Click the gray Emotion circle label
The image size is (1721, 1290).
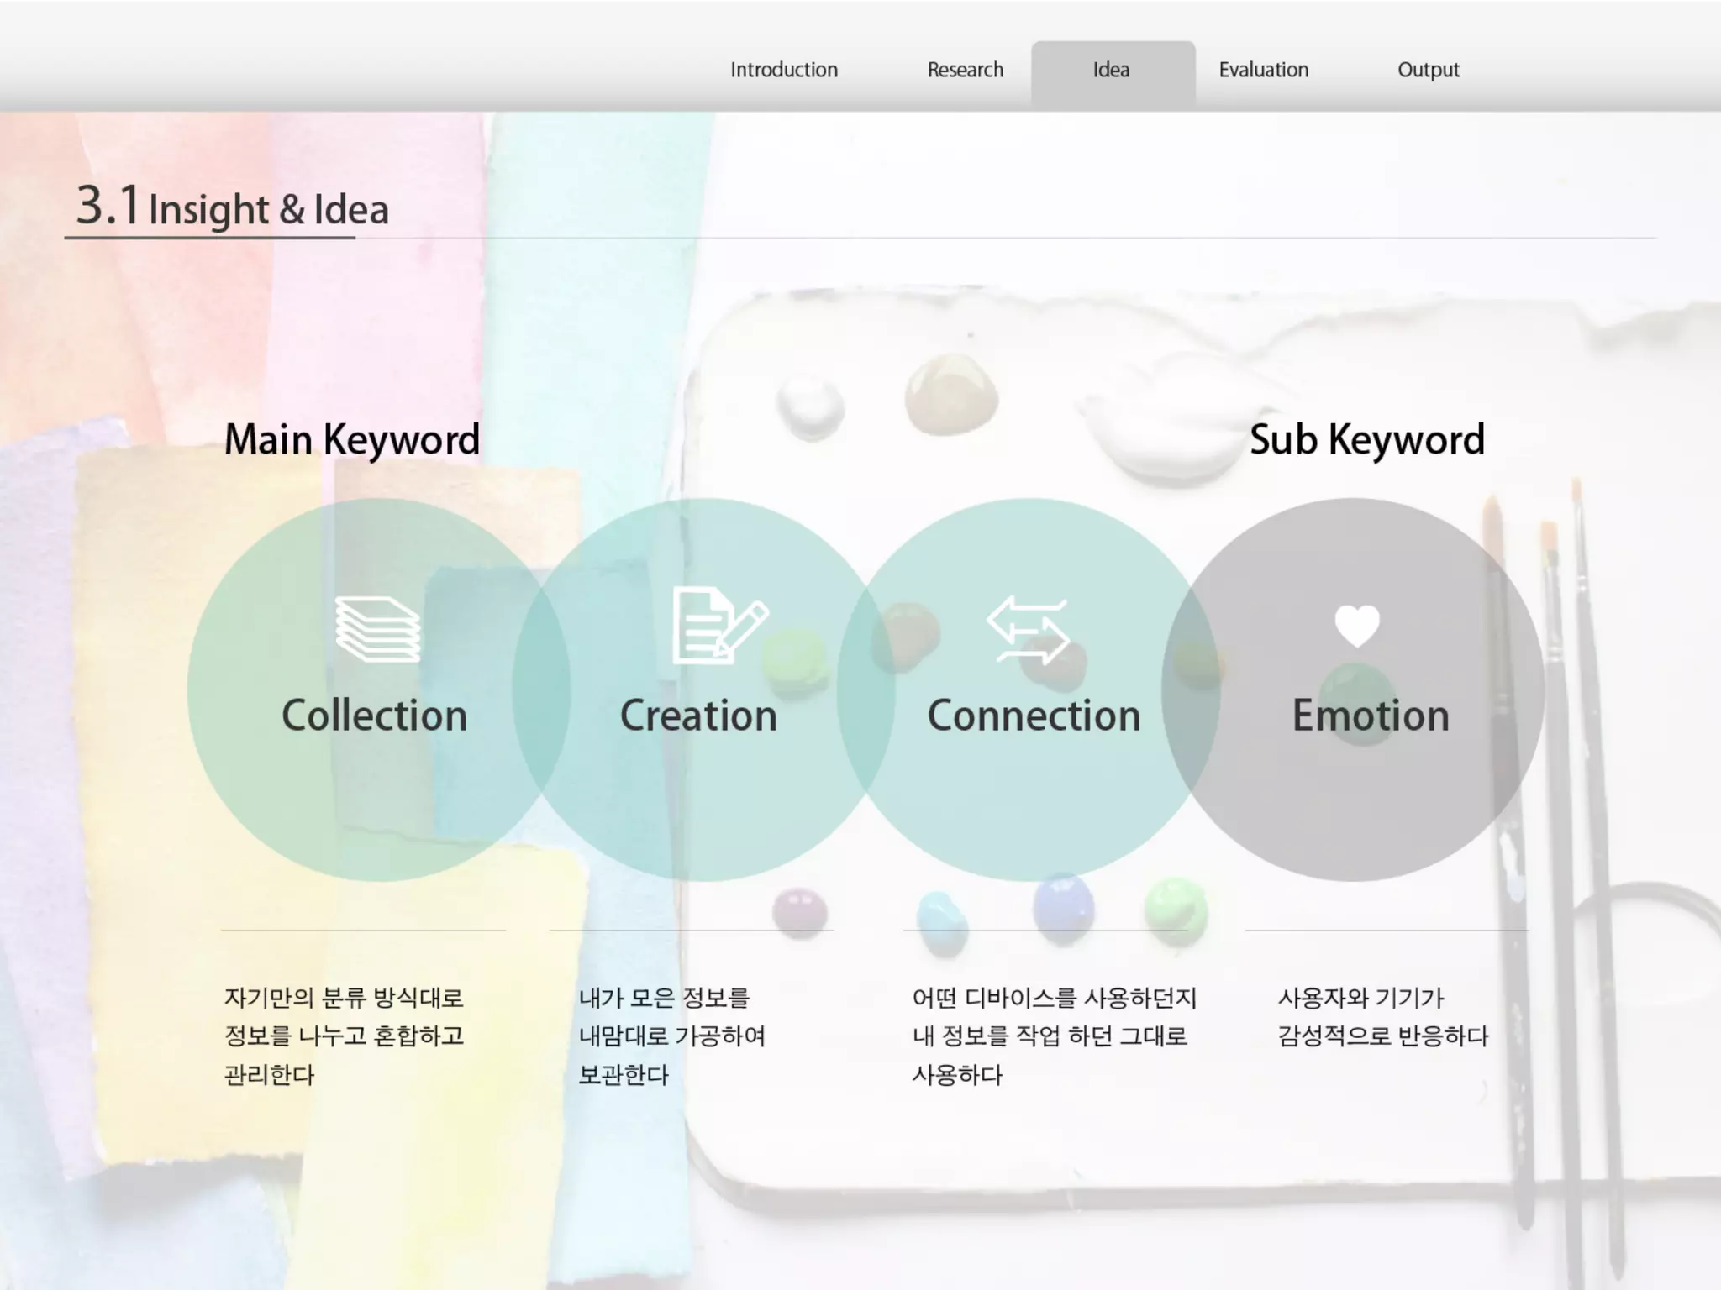1370,716
